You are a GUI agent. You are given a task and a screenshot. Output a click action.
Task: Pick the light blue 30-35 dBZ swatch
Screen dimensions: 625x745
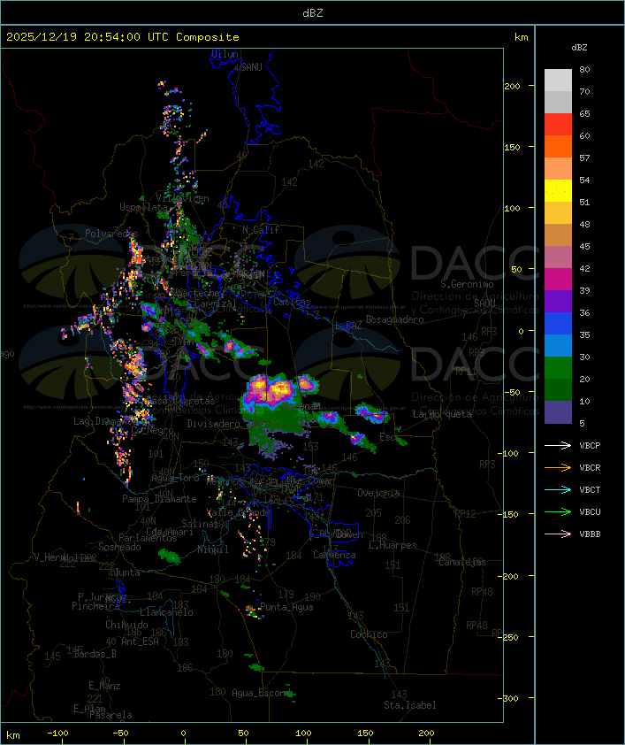click(558, 345)
